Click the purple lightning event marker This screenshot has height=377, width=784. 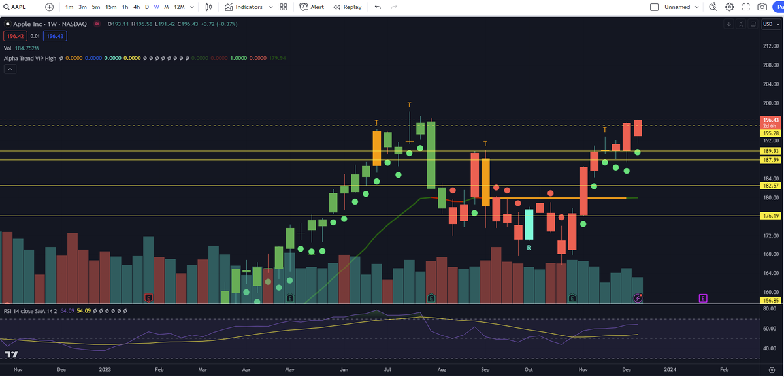coord(638,298)
